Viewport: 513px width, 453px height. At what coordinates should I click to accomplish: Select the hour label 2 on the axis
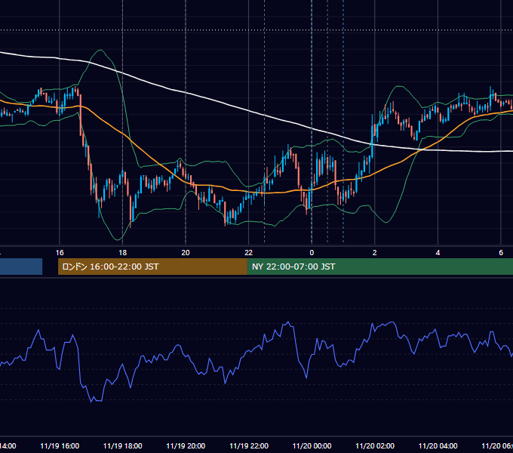pyautogui.click(x=375, y=253)
